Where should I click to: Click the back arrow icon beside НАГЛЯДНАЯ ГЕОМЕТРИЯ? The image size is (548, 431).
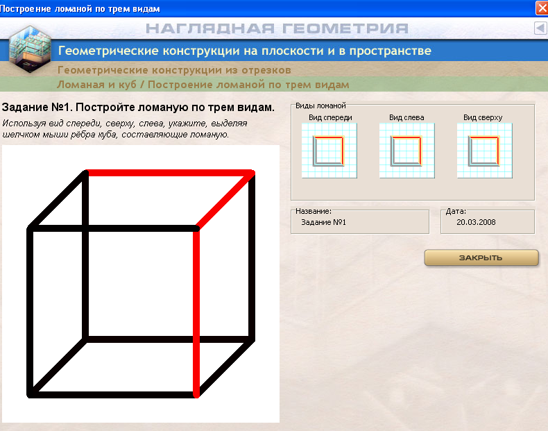[x=540, y=28]
